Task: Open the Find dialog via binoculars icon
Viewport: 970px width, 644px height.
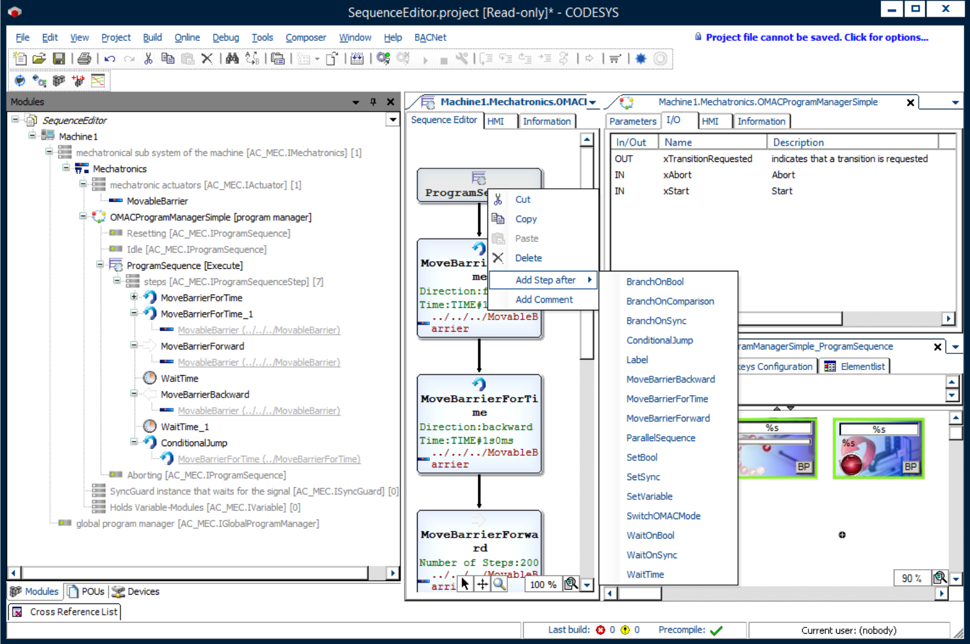Action: 232,58
